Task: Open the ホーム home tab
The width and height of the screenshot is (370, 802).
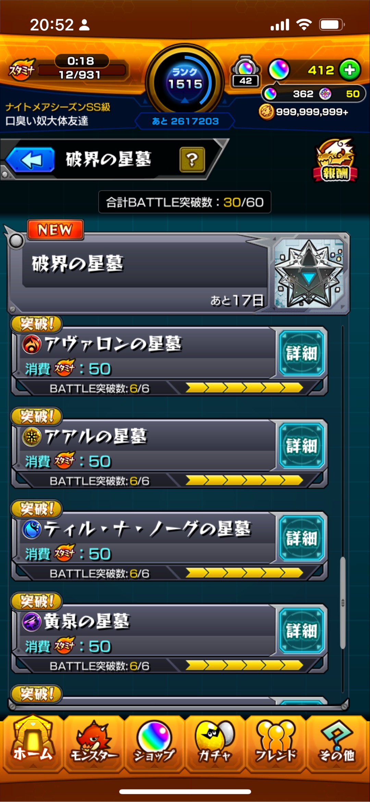Action: 33,744
